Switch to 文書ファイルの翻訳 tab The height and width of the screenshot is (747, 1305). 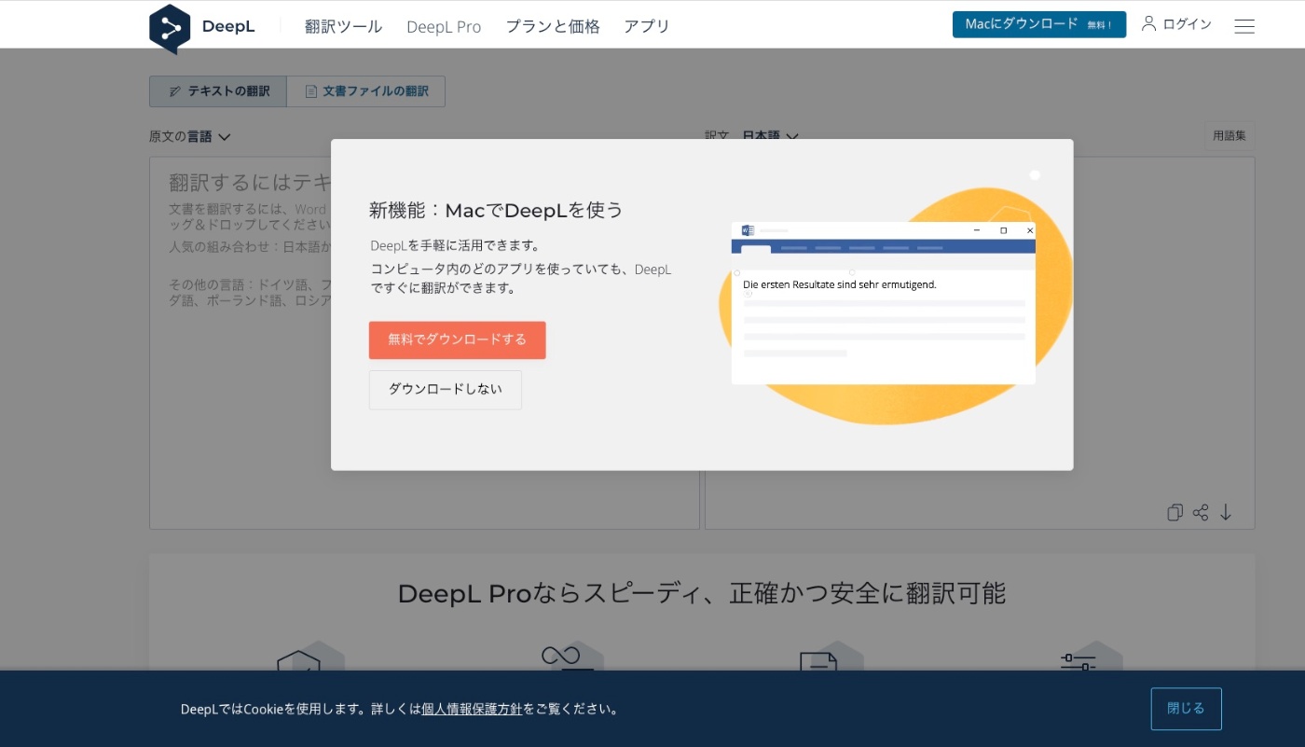[x=365, y=91]
